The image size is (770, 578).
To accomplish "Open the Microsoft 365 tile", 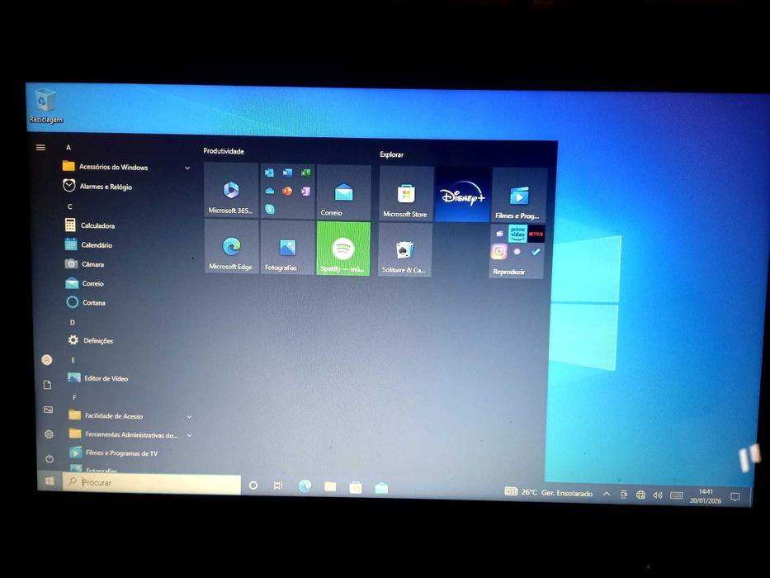I will pos(231,190).
